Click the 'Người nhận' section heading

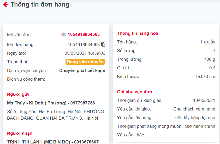(20, 133)
